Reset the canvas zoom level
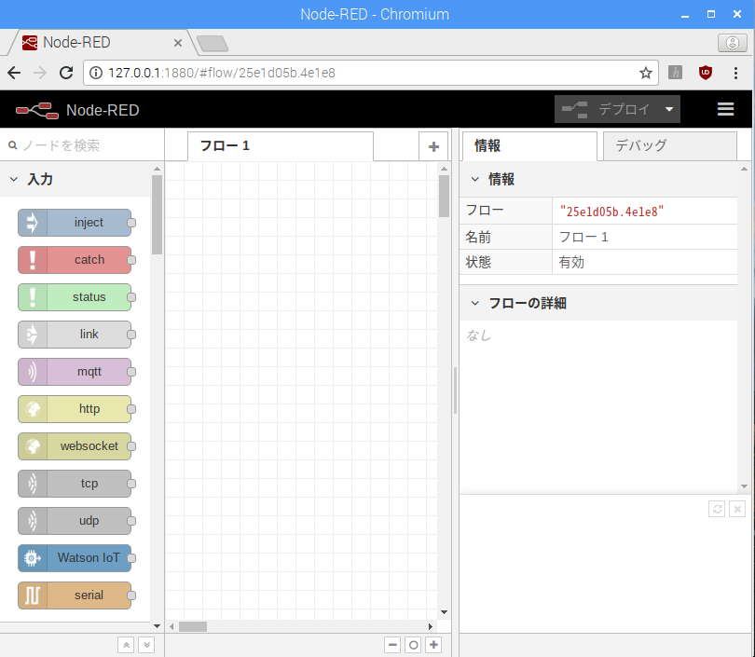The height and width of the screenshot is (657, 755). click(413, 645)
